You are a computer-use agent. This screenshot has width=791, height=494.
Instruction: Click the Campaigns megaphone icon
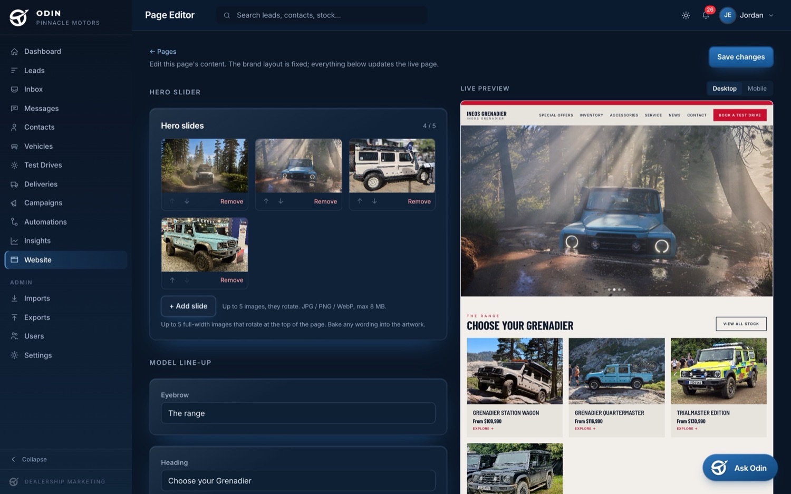(x=14, y=203)
